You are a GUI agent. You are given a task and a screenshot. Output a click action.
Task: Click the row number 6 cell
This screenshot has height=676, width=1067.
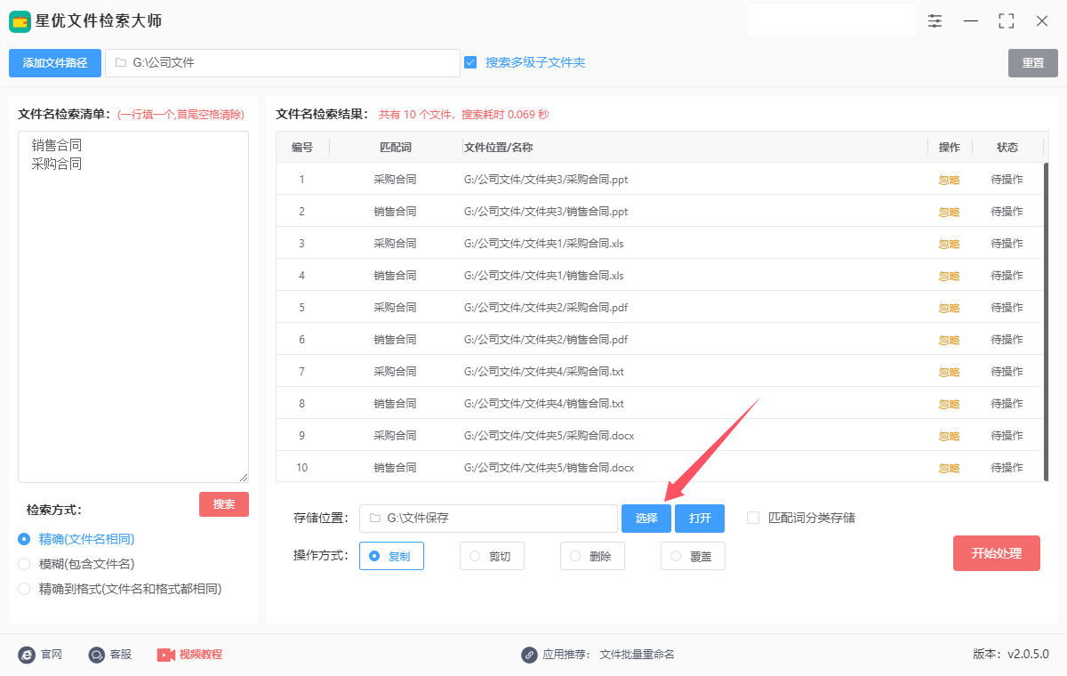[302, 340]
